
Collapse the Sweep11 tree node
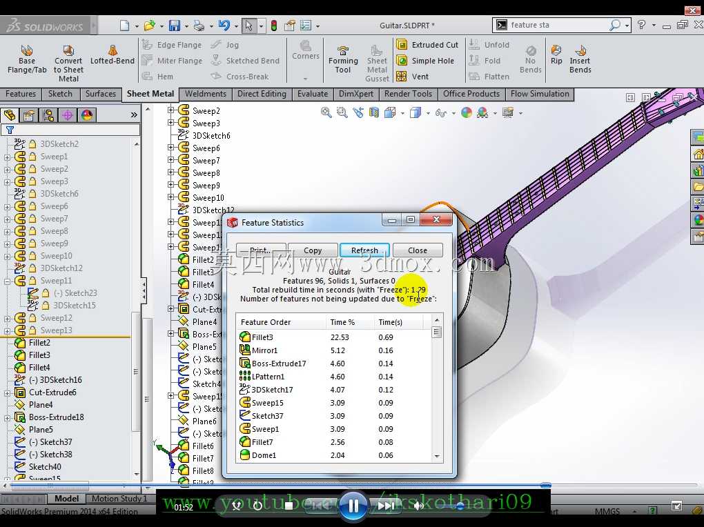click(7, 281)
